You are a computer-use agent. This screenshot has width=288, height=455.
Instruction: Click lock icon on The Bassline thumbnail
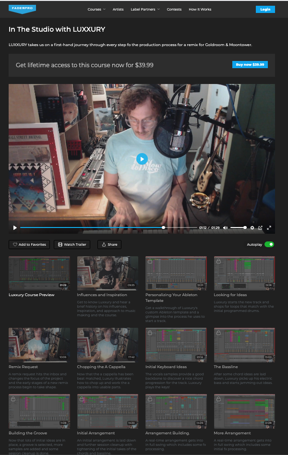click(x=218, y=333)
